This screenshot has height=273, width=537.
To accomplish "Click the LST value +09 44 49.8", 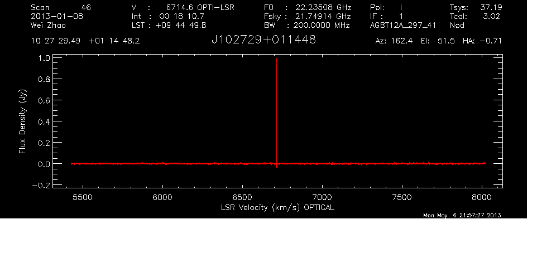I will [x=182, y=25].
